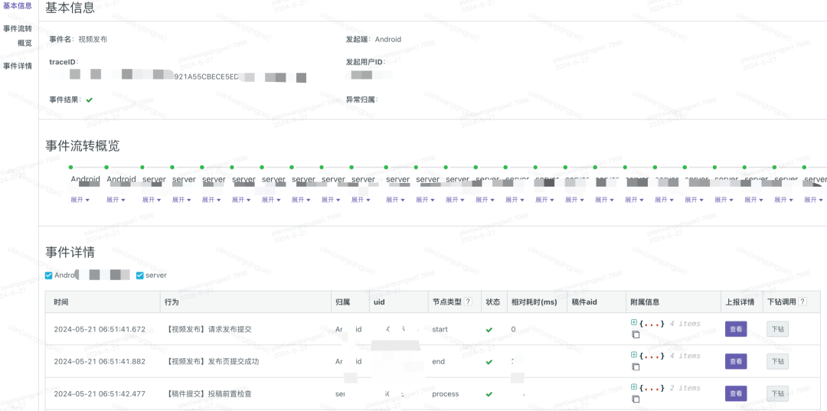The image size is (827, 411).
Task: Click the 事件名 value 视频发布
Action: [93, 39]
